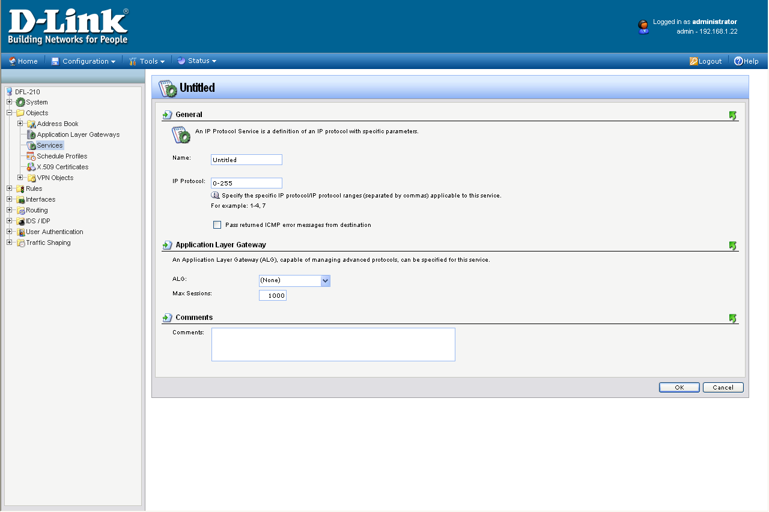
Task: Click the Max Sessions field
Action: 273,295
